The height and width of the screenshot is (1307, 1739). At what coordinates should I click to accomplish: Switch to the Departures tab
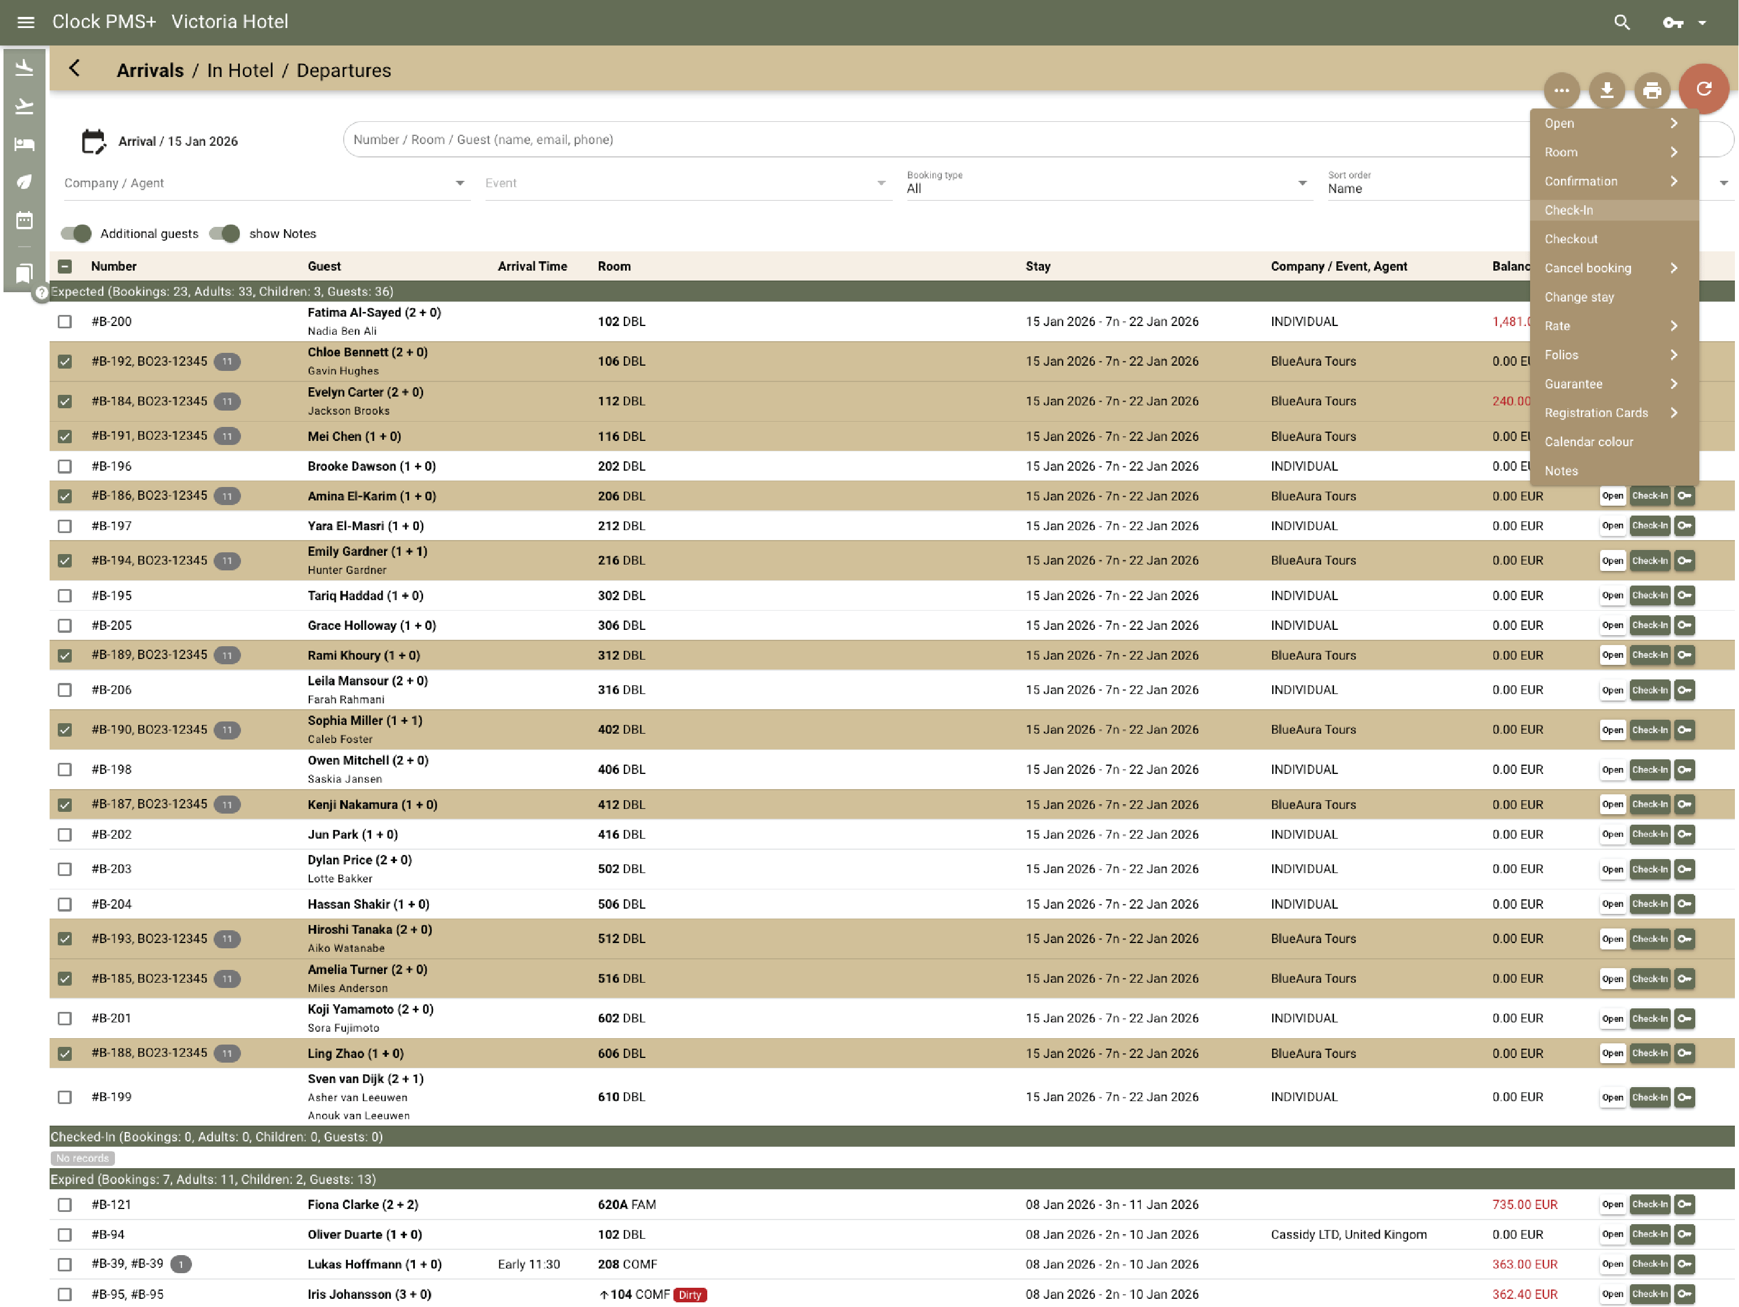343,71
